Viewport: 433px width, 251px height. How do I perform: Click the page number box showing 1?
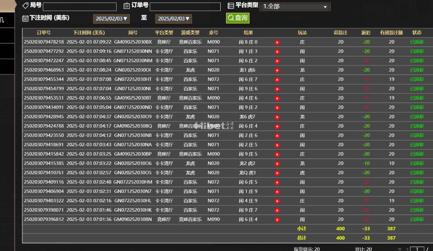pyautogui.click(x=417, y=249)
